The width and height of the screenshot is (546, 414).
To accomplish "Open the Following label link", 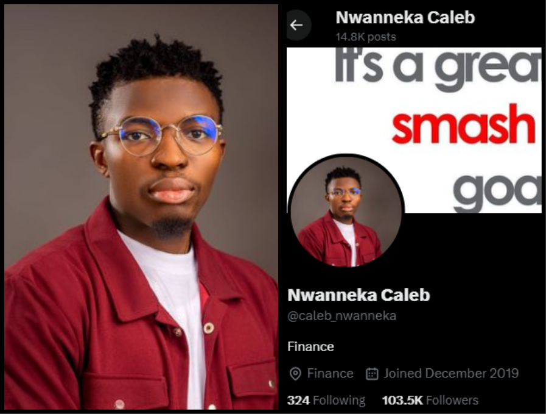I will click(339, 400).
